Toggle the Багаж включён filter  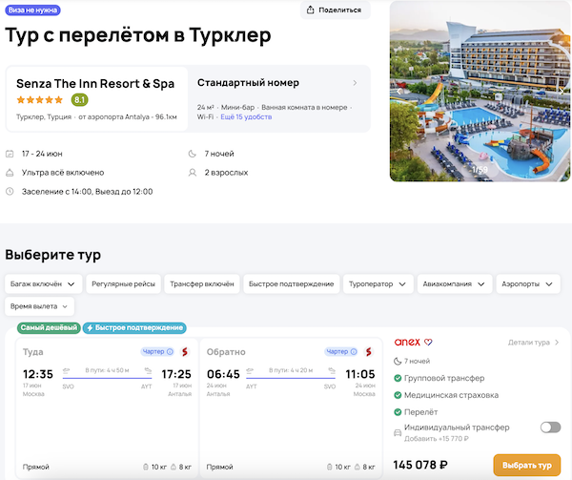tap(42, 283)
